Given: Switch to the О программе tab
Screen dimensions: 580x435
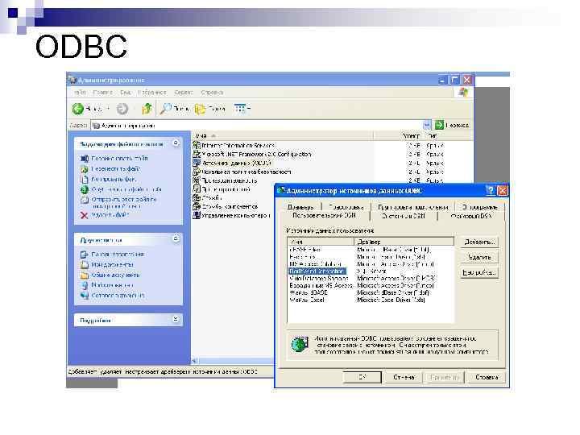Looking at the screenshot, I should [479, 207].
